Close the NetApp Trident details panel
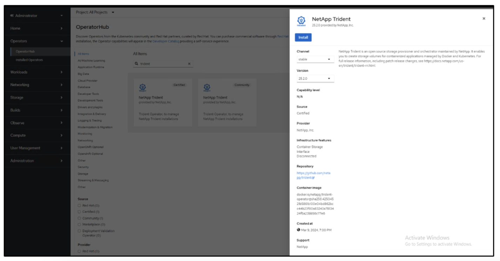Viewport: 500px width, 261px height. [484, 19]
